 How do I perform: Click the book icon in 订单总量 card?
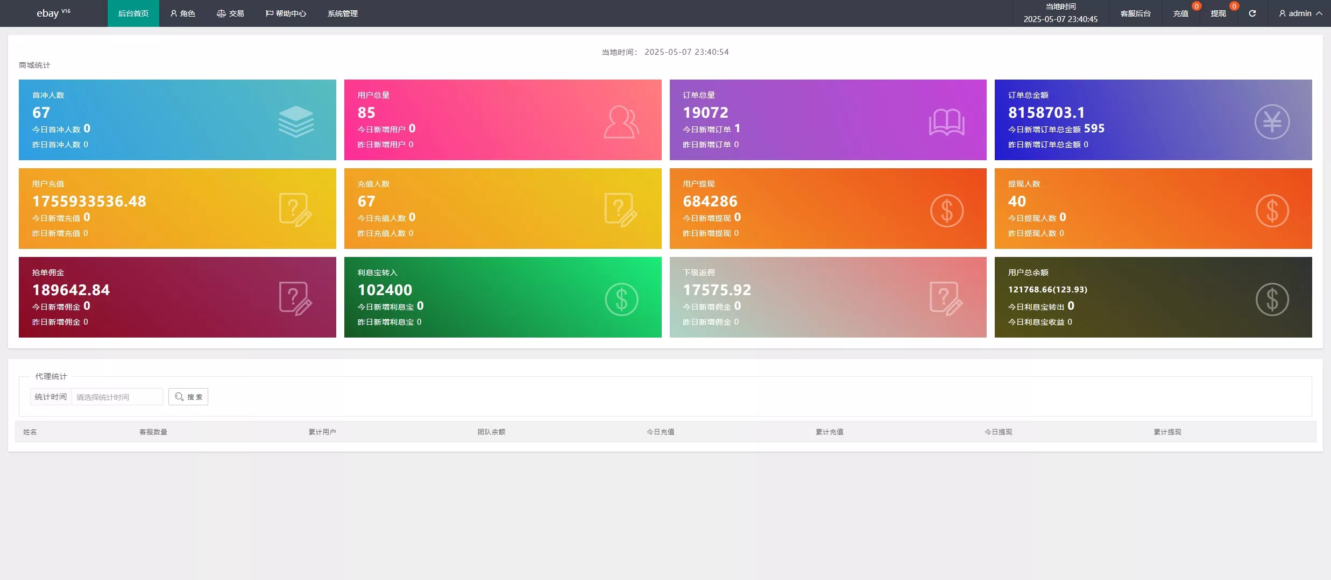(x=946, y=122)
